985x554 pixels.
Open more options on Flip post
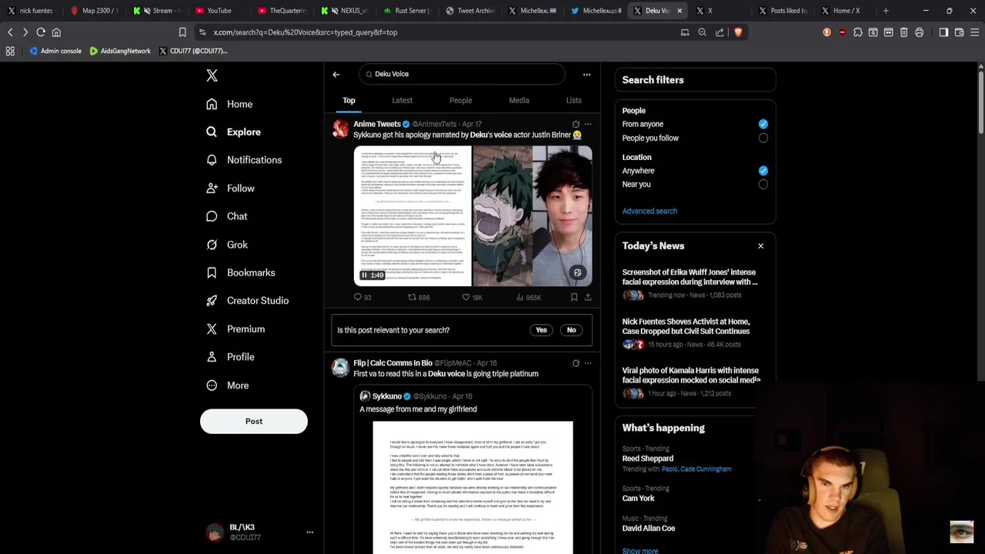point(588,363)
